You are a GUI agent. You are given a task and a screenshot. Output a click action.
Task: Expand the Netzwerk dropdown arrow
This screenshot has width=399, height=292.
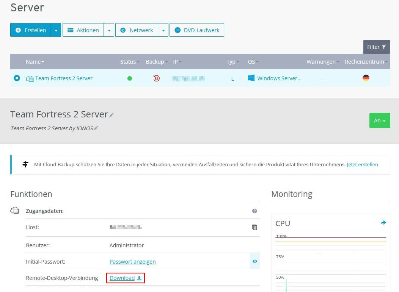pyautogui.click(x=163, y=30)
